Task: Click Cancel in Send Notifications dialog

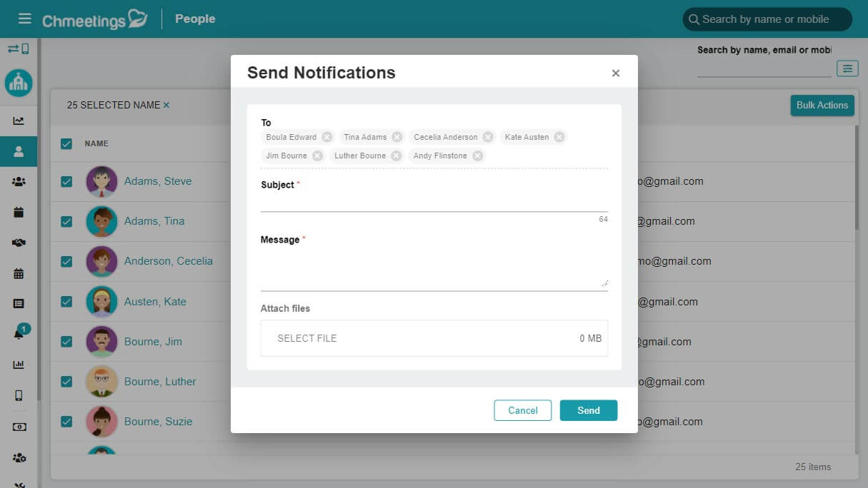Action: click(523, 410)
